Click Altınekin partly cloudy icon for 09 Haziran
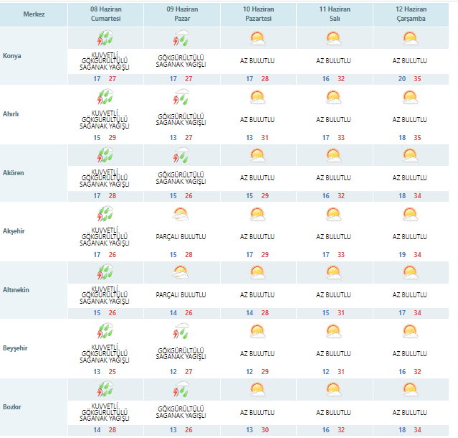The image size is (458, 438). (181, 271)
